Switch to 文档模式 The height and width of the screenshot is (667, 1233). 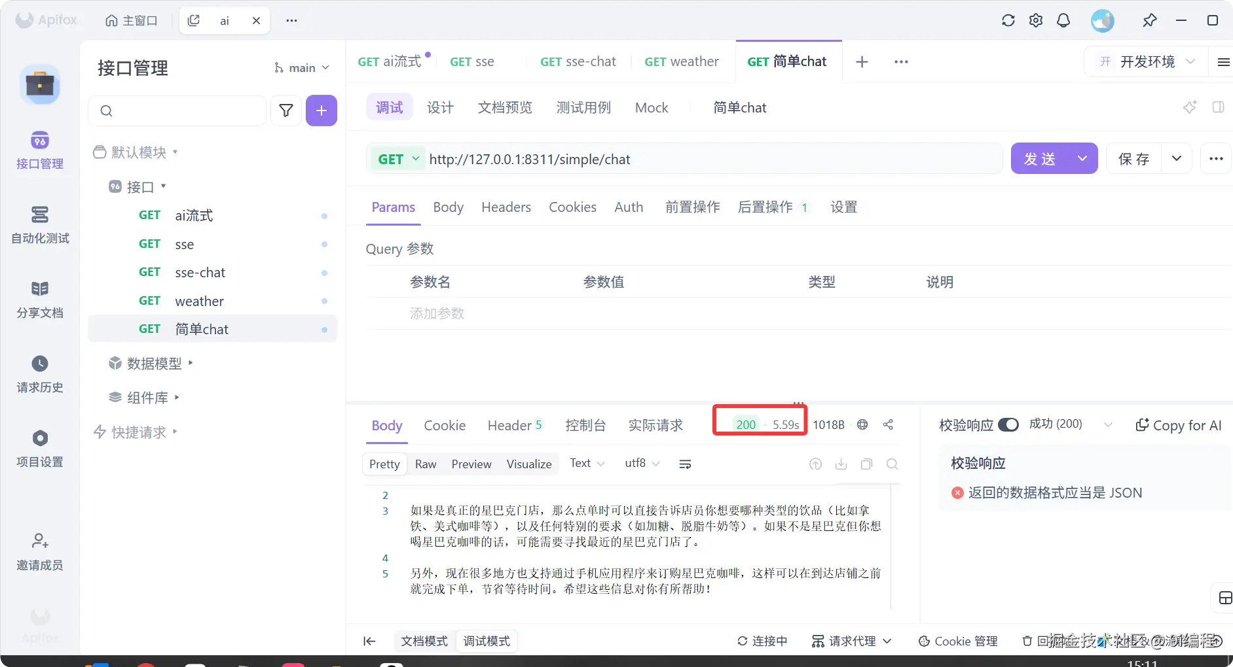pos(424,641)
